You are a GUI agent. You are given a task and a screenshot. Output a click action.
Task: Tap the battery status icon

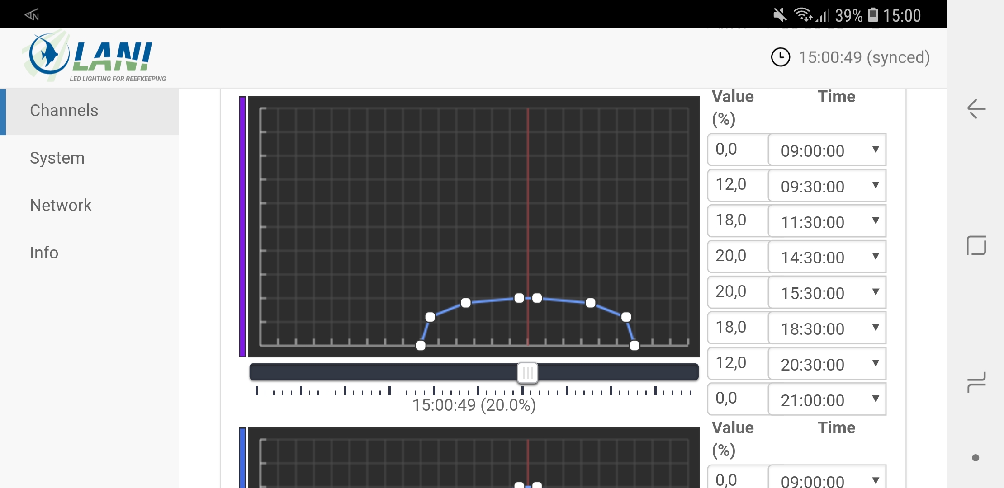point(873,15)
